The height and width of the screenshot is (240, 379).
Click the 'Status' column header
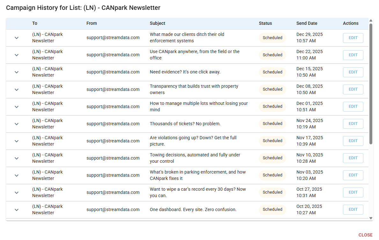[265, 23]
